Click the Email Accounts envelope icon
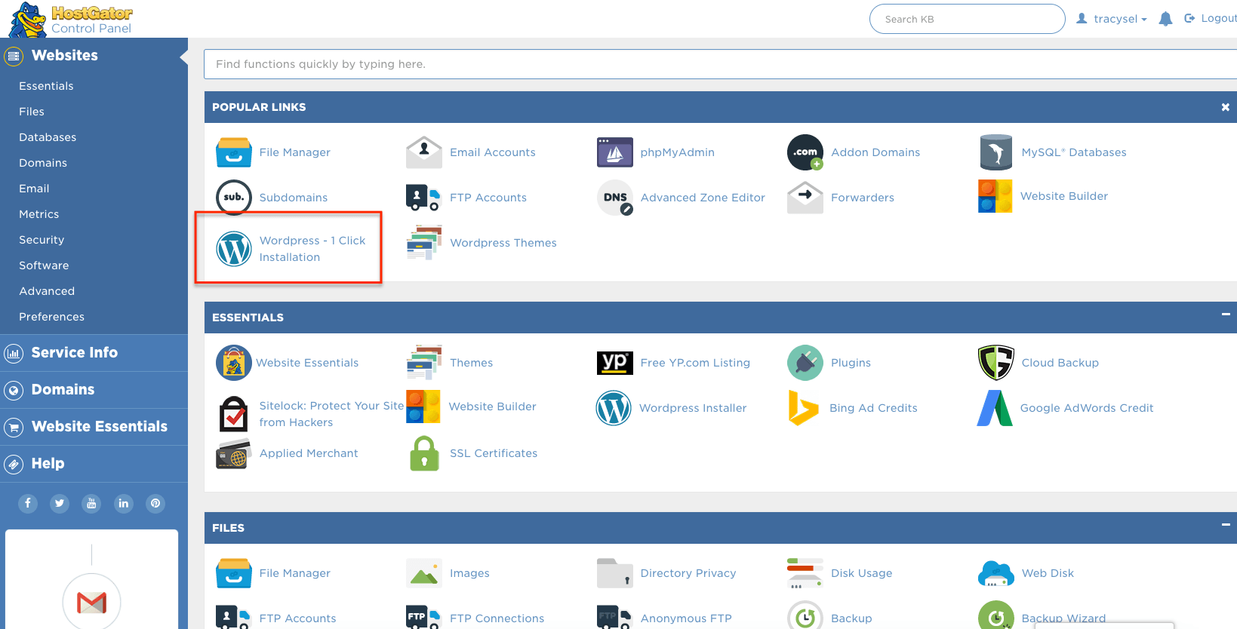This screenshot has height=629, width=1237. (424, 152)
